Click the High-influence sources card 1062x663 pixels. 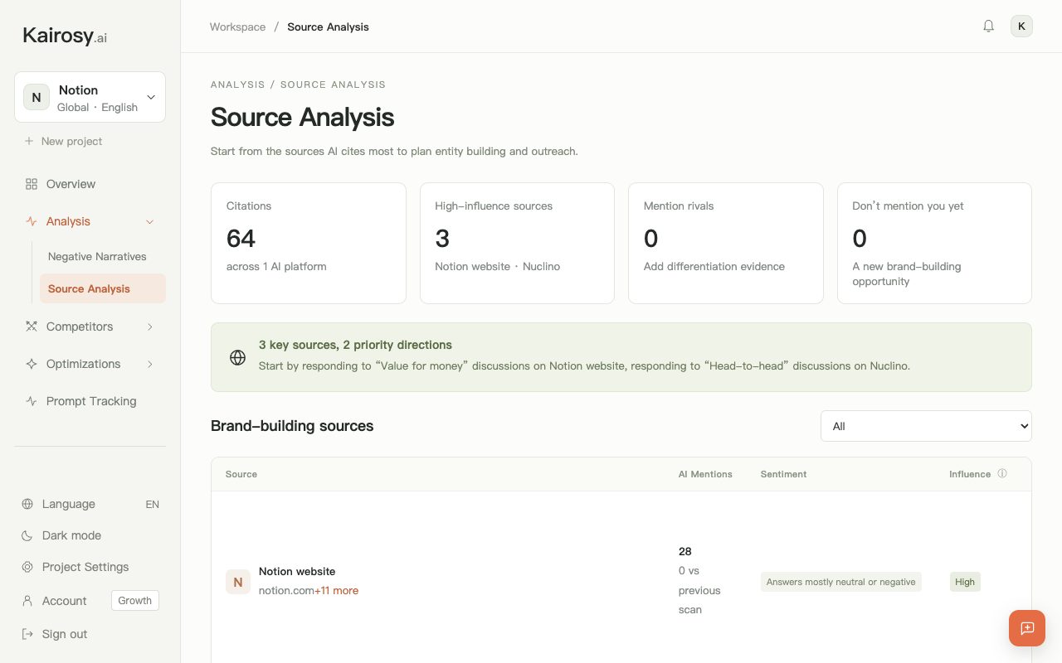[x=517, y=244]
